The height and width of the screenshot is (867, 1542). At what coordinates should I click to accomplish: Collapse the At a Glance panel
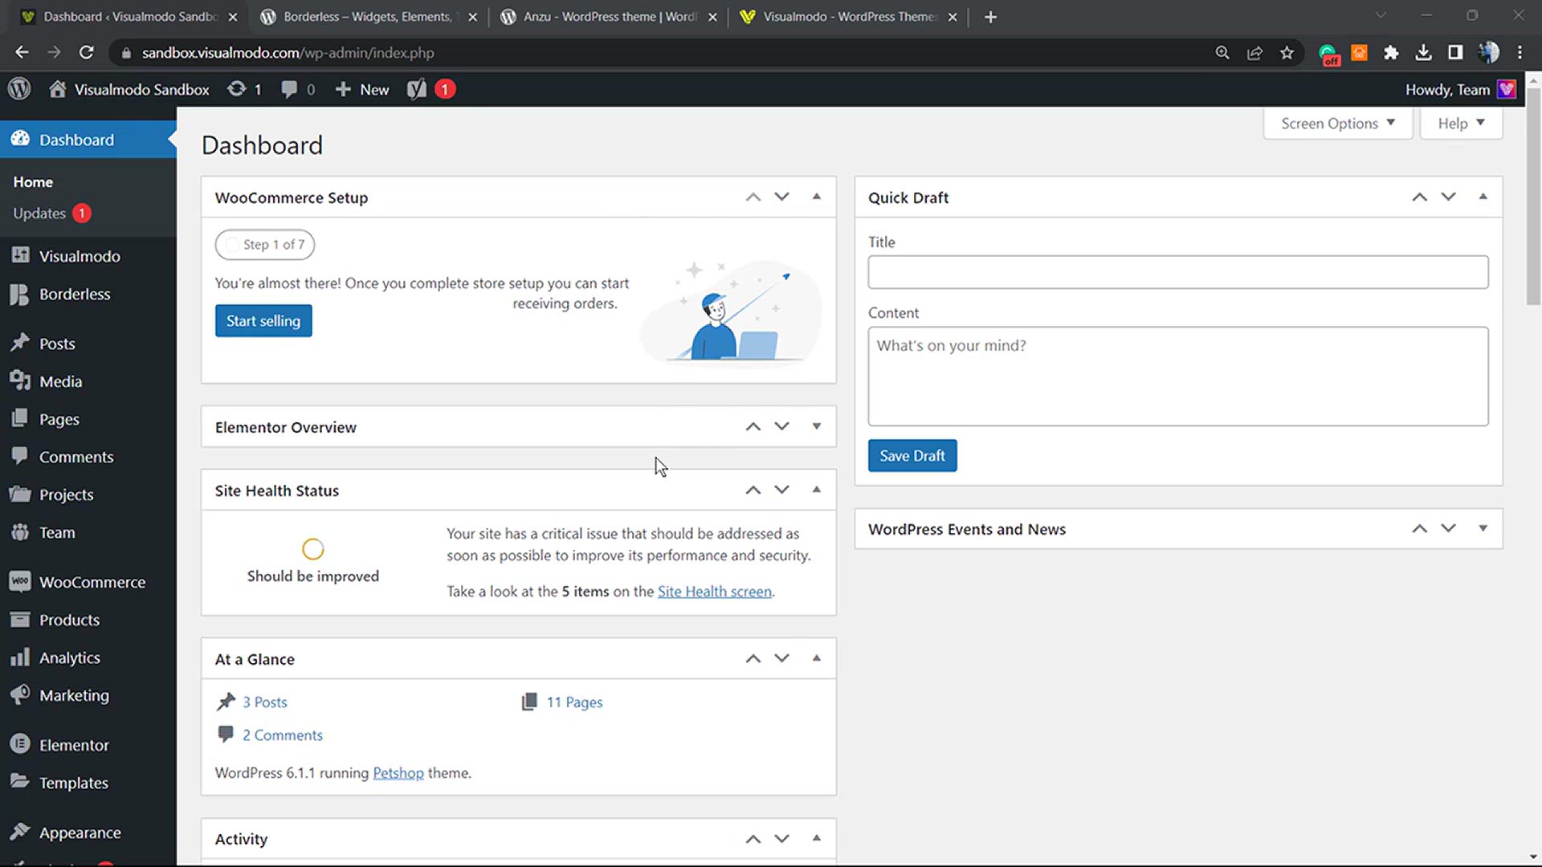point(816,658)
